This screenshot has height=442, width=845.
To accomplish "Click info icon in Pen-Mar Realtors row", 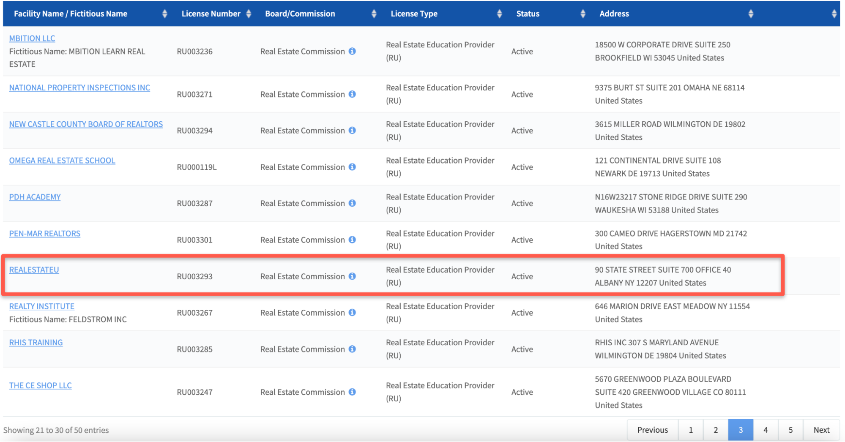I will 352,239.
